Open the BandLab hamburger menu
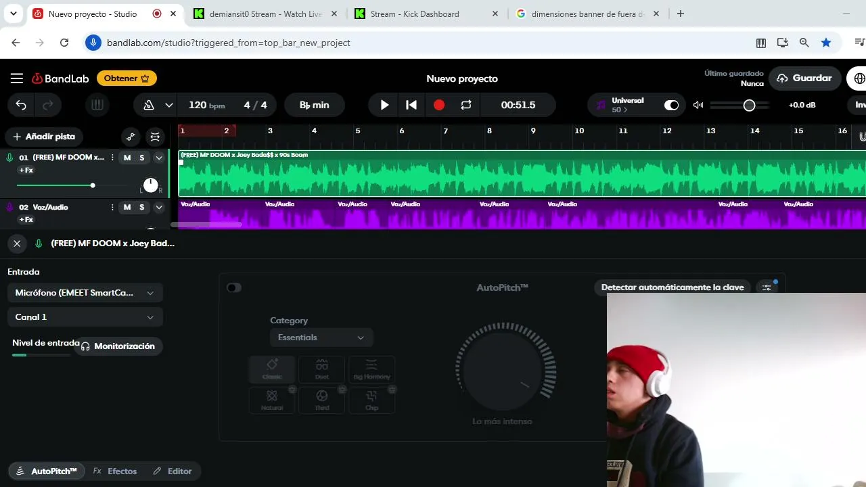 [17, 78]
